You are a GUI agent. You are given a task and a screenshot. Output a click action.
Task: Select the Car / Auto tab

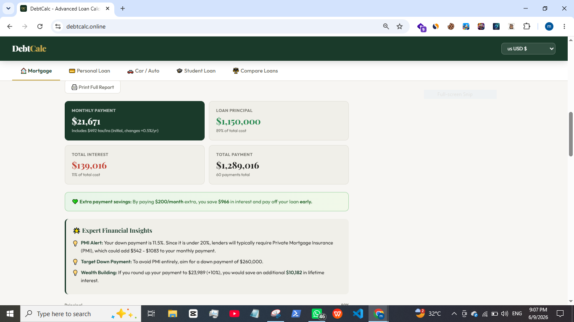[x=143, y=71]
